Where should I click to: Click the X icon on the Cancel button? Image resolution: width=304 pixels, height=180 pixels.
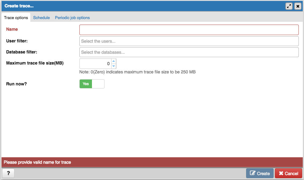(x=281, y=173)
